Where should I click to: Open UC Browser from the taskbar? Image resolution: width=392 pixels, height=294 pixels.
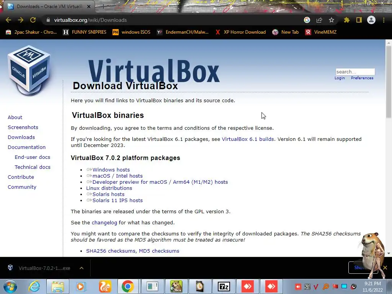[x=105, y=286]
